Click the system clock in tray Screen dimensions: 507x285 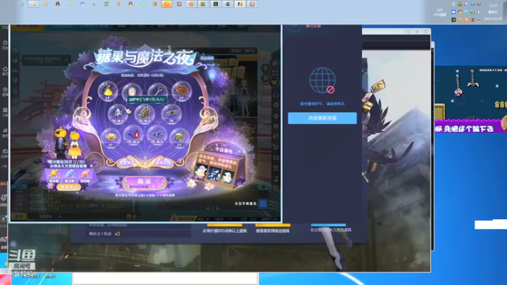pyautogui.click(x=493, y=12)
